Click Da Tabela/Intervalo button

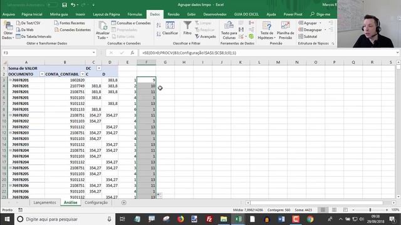point(33,36)
